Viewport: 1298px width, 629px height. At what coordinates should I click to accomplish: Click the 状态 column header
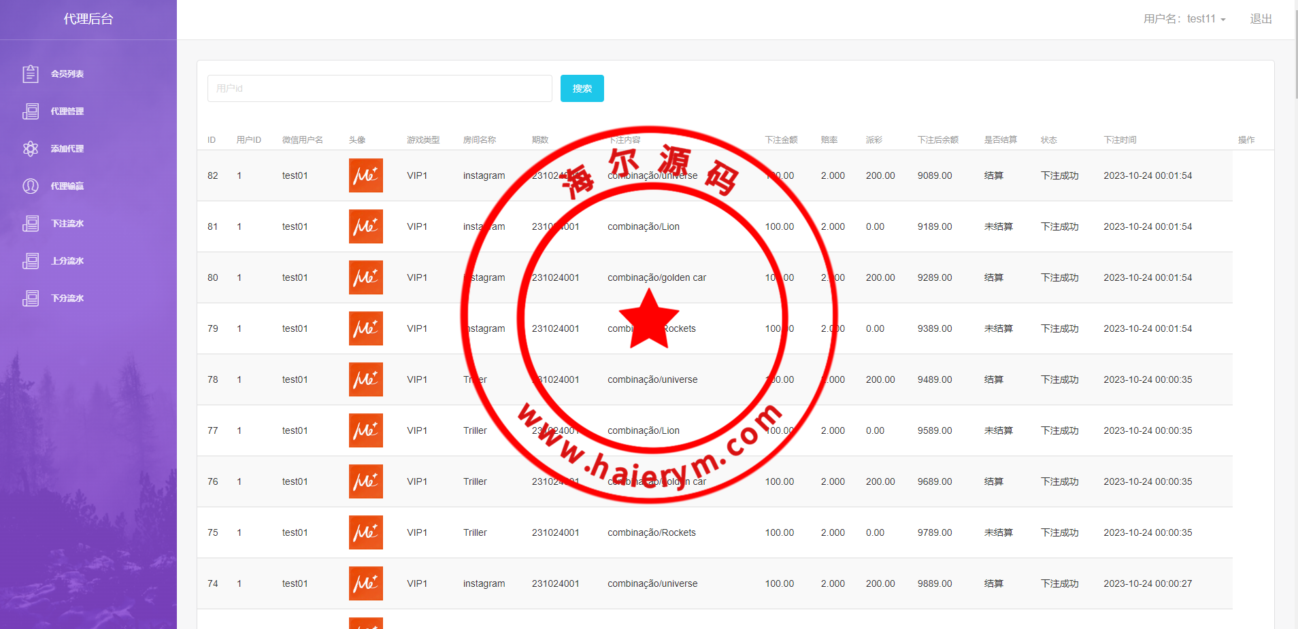[x=1049, y=140]
